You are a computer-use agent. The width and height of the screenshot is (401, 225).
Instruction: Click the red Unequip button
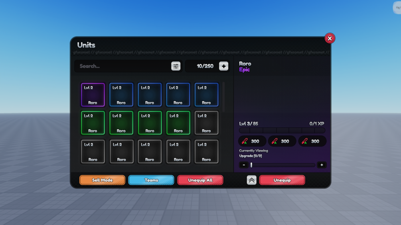282,180
